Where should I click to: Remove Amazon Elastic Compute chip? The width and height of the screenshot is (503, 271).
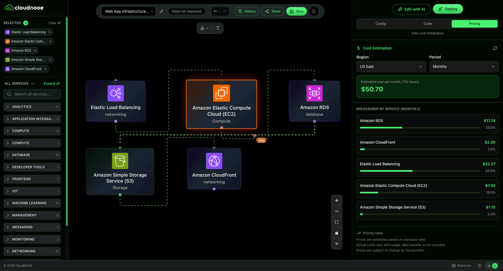point(50,41)
